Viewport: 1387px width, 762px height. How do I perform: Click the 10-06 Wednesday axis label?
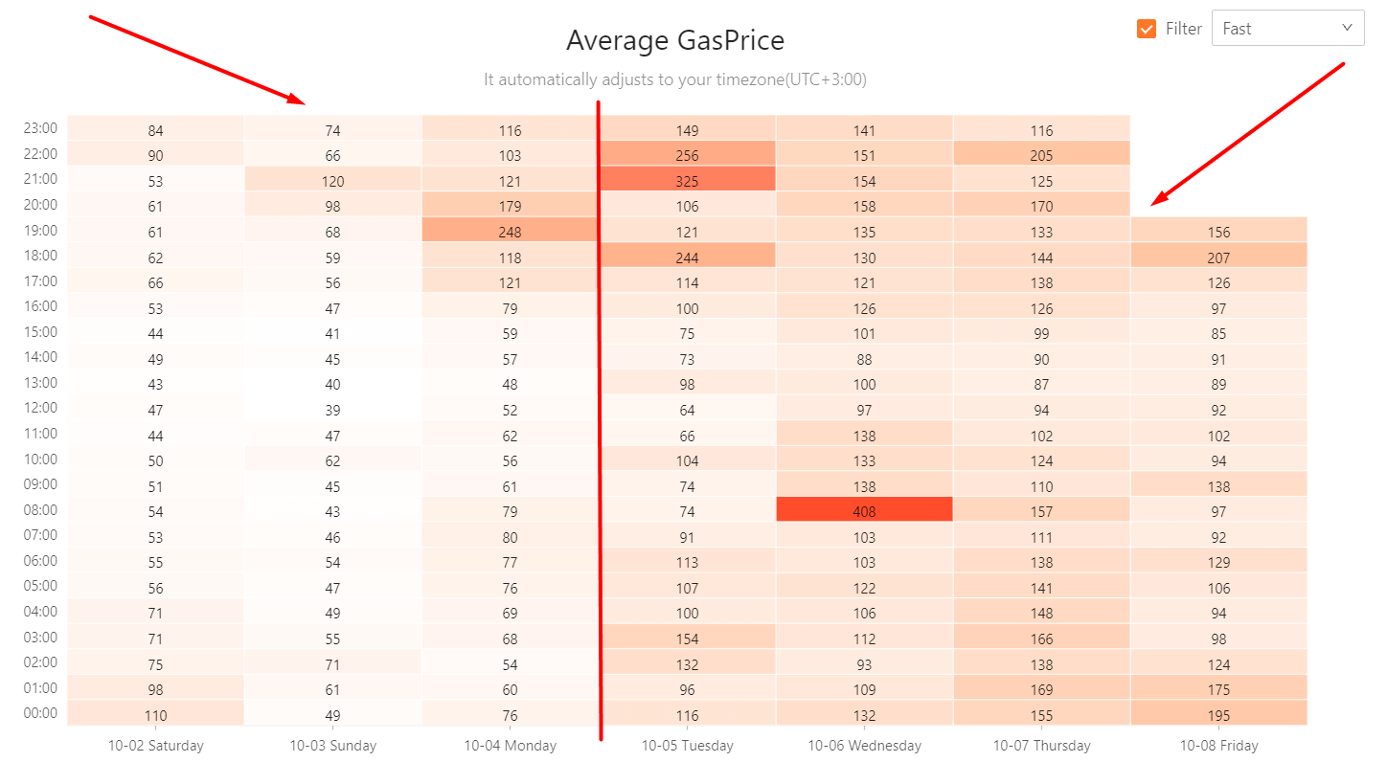click(864, 745)
